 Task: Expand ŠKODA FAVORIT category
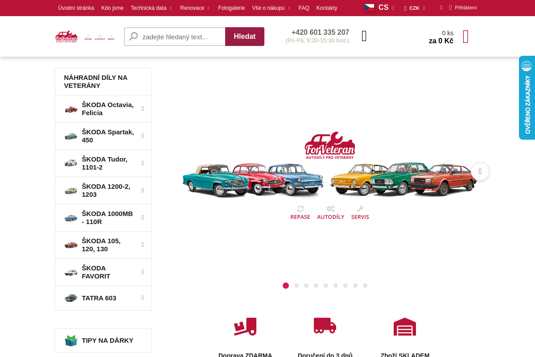143,272
